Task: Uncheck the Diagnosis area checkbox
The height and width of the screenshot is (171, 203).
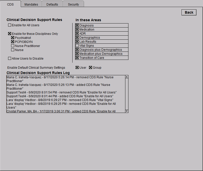Action: [x=77, y=26]
